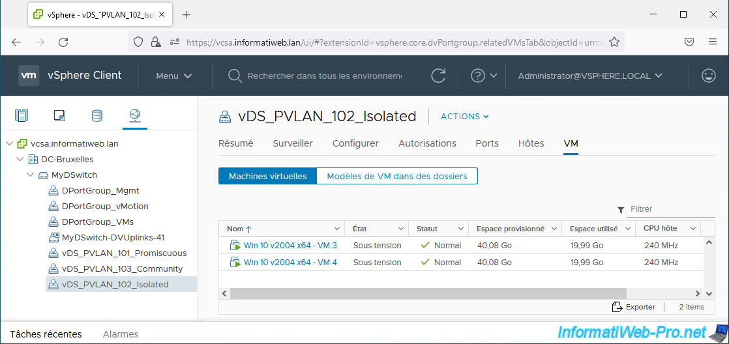Switch to the Résumé tab
This screenshot has height=344, width=729.
[235, 143]
